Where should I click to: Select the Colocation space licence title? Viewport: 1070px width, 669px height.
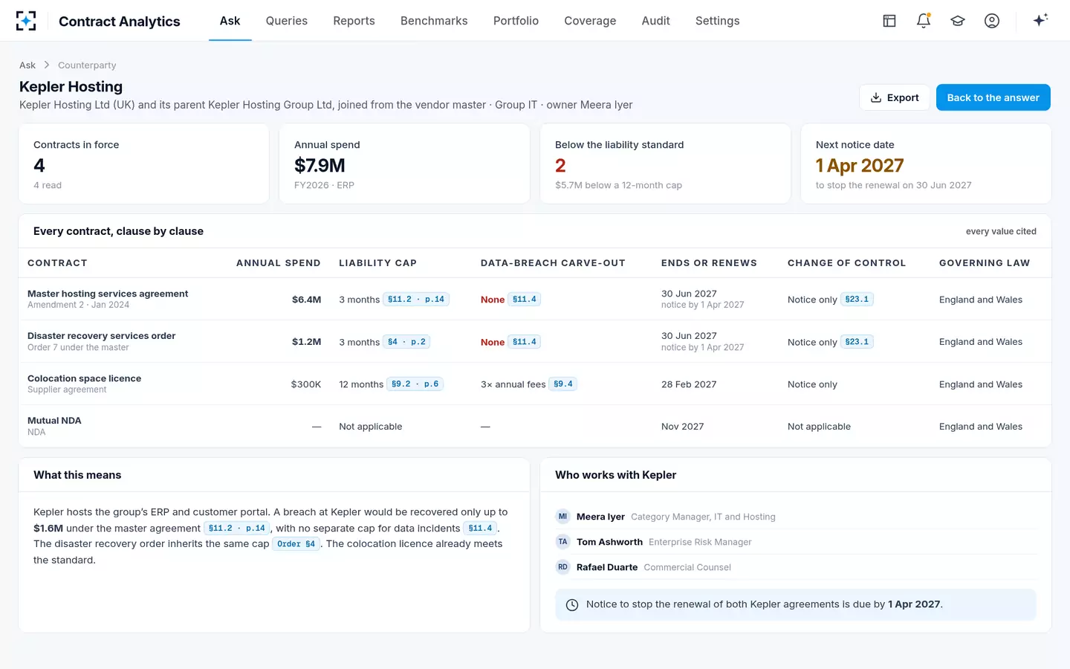click(x=85, y=378)
